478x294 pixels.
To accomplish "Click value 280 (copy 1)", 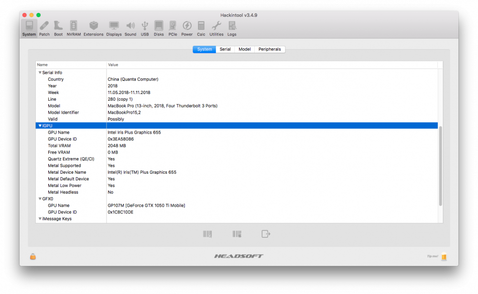I will click(x=120, y=99).
